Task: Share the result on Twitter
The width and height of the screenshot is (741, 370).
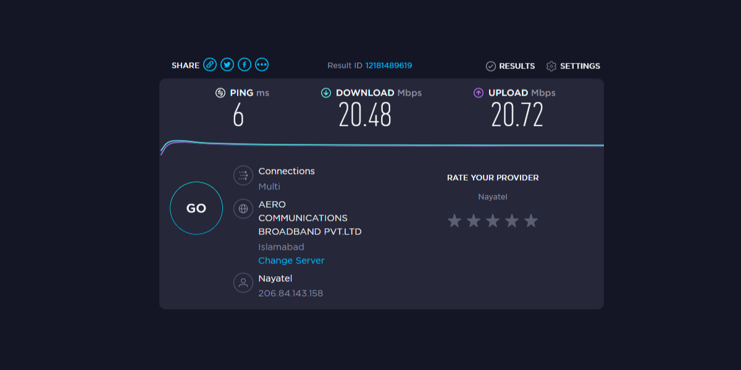Action: pyautogui.click(x=227, y=65)
